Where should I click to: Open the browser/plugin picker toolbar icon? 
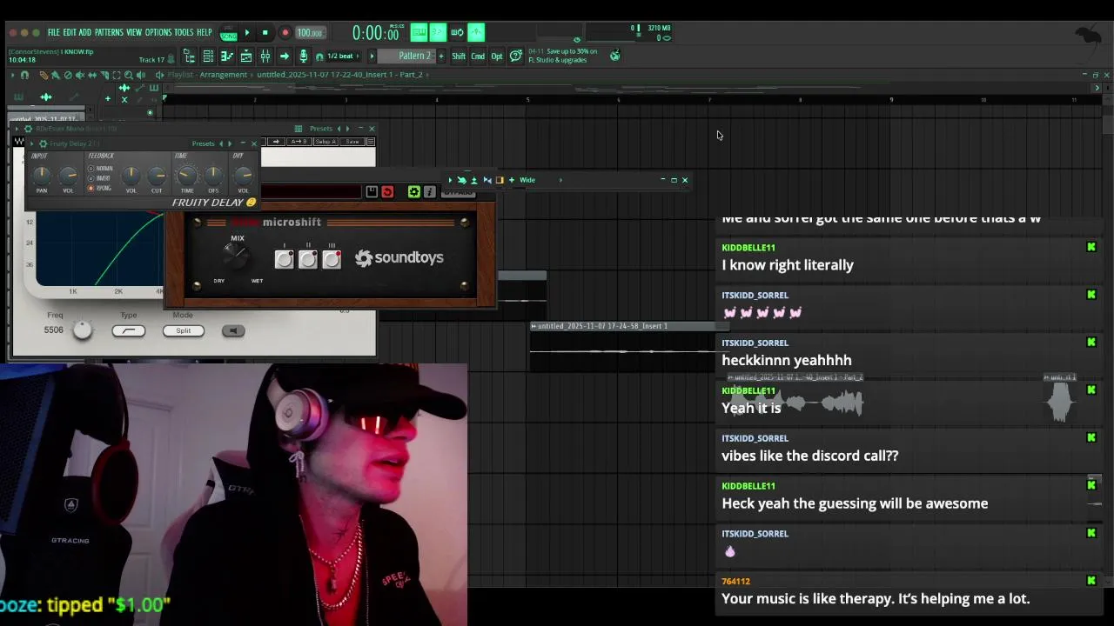tap(189, 57)
